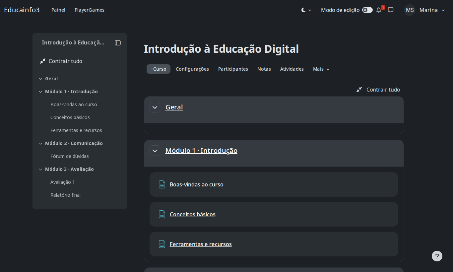Select the Curso tab

click(159, 69)
